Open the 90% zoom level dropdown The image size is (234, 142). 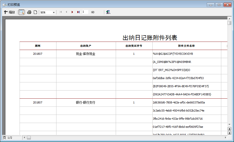pos(54,12)
